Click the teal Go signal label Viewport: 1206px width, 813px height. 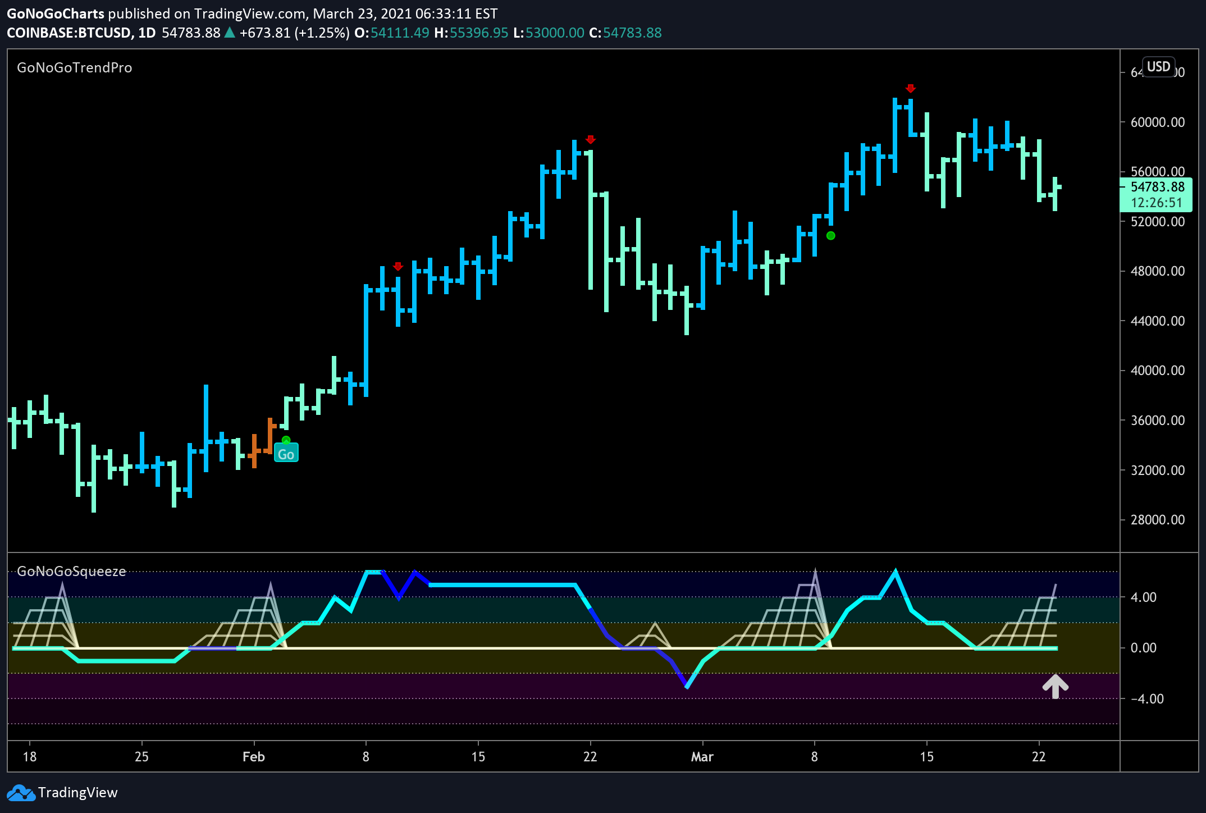tap(286, 454)
